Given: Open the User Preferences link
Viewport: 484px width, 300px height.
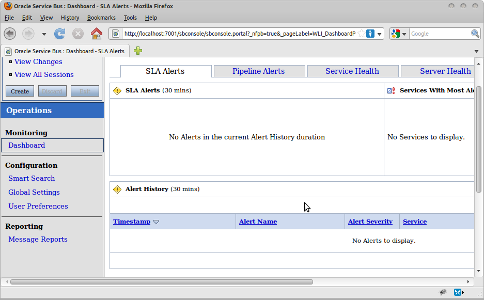Looking at the screenshot, I should pyautogui.click(x=38, y=206).
